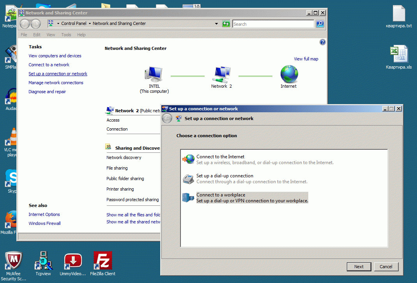Click Set up a connection or network link
The image size is (417, 283).
click(x=58, y=74)
